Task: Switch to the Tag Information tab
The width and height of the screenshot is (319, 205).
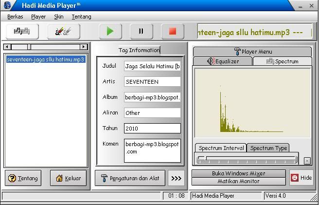Action: [x=139, y=50]
